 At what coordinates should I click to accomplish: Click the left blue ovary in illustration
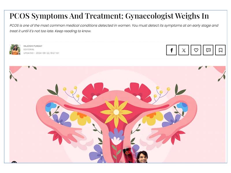click(x=51, y=107)
